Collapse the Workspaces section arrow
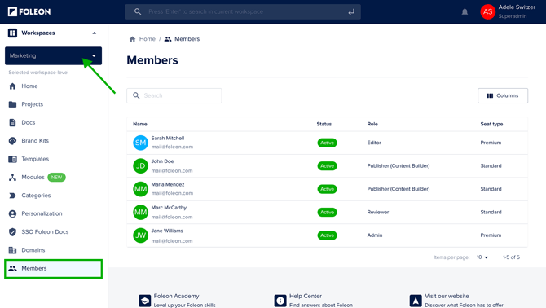This screenshot has width=546, height=308. pyautogui.click(x=94, y=33)
